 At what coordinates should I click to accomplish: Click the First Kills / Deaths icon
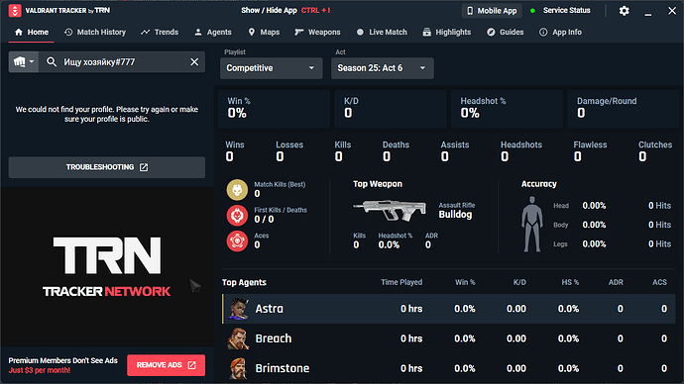coord(237,216)
